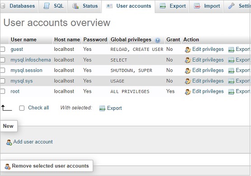This screenshot has height=176, width=251.
Task: Open the Databases tab
Action: [19, 6]
